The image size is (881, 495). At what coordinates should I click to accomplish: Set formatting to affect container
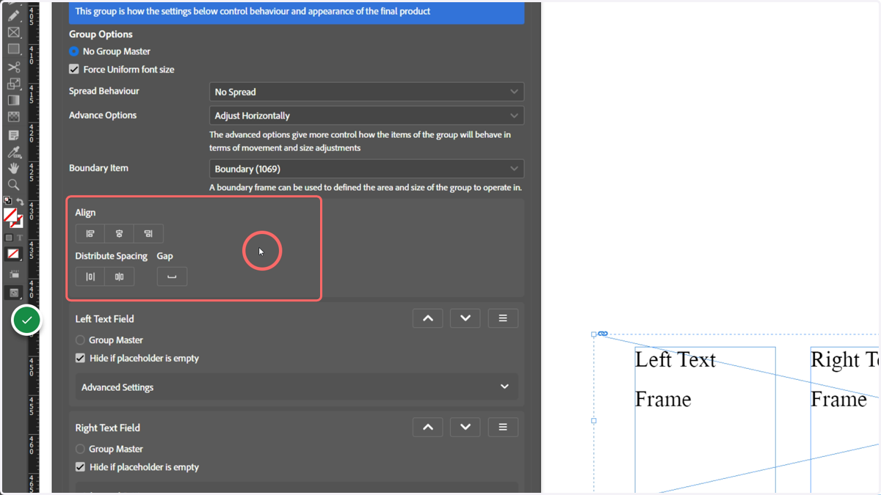(x=9, y=238)
